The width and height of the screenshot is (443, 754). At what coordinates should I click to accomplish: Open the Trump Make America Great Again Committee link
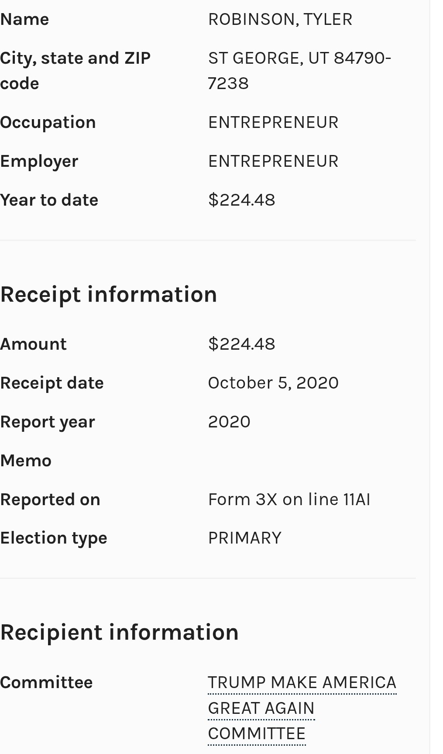[x=302, y=683]
